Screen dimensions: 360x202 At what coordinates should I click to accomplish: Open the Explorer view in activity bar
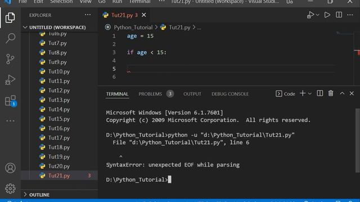pos(10,17)
